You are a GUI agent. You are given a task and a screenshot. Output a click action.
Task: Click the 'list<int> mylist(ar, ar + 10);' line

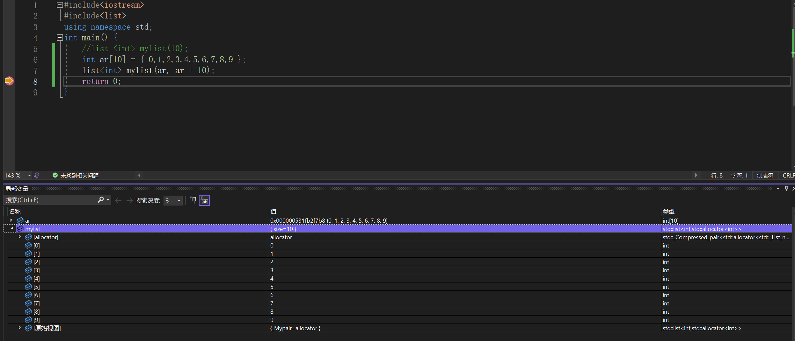(148, 70)
